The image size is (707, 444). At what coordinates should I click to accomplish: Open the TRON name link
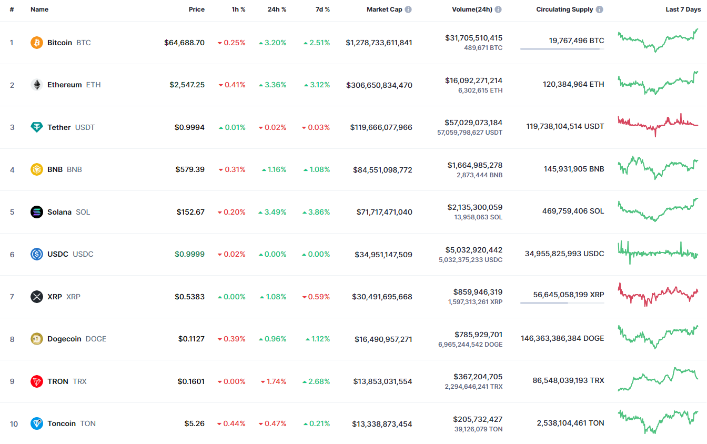pyautogui.click(x=58, y=381)
